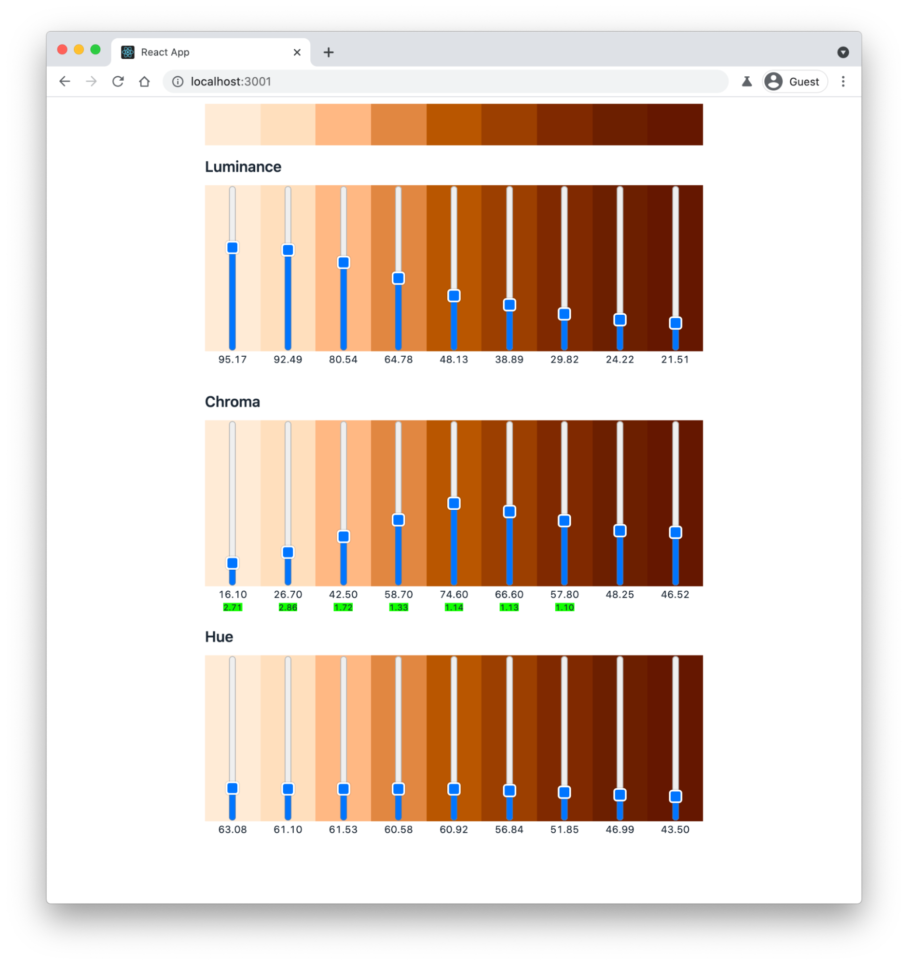The image size is (908, 965).
Task: Click the browser forward arrow
Action: [91, 82]
